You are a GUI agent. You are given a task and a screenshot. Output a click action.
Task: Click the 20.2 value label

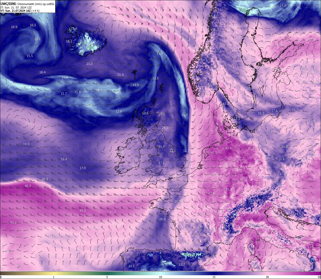click(178, 201)
